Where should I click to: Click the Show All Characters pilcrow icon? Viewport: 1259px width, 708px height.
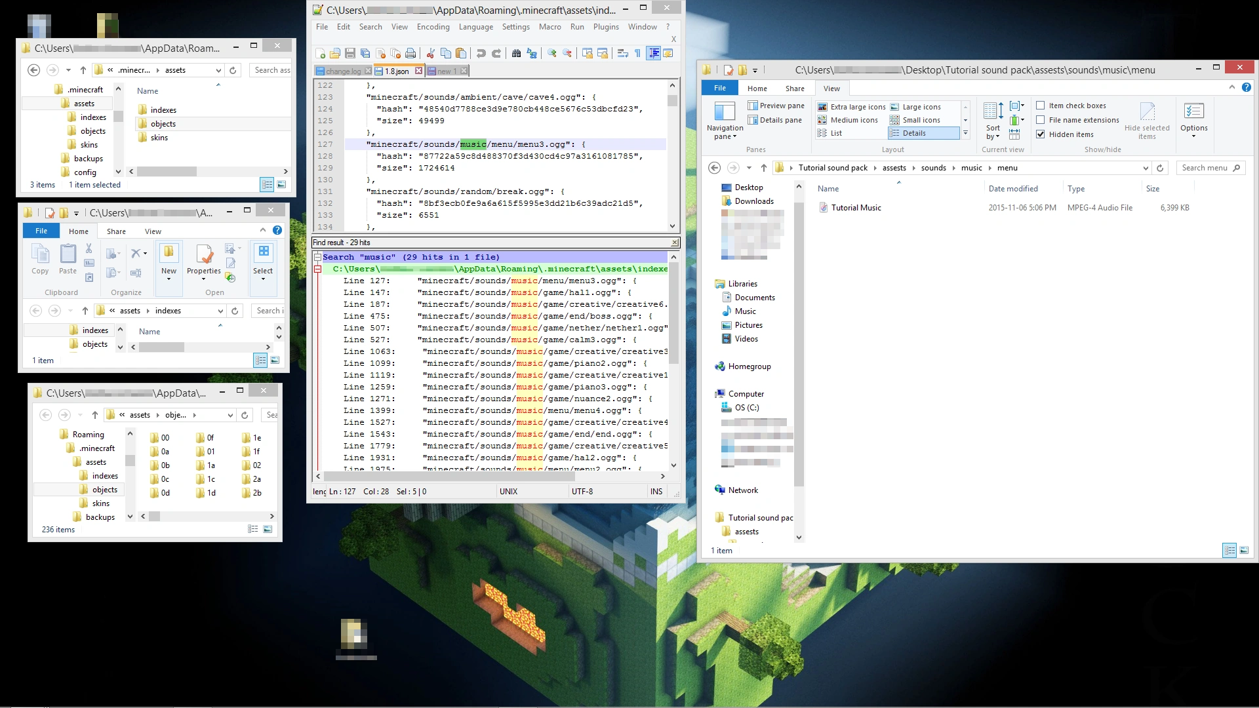[637, 53]
